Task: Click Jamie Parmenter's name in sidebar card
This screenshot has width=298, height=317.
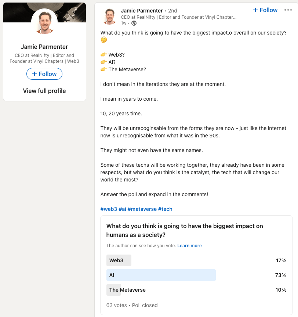Action: click(44, 47)
